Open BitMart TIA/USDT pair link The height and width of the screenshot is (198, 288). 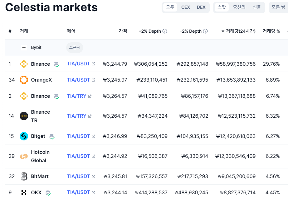pos(78,177)
